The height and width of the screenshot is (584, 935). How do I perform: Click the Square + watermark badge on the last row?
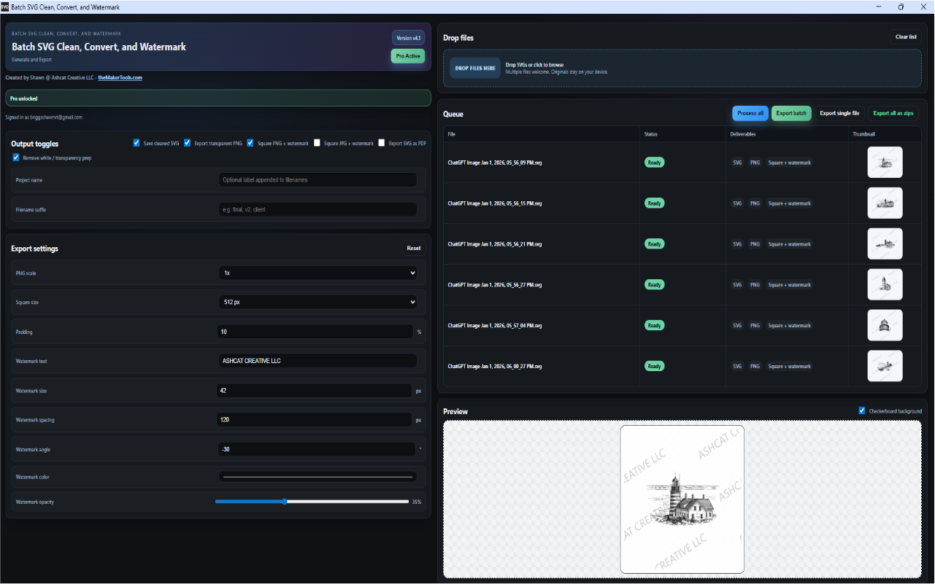coord(789,366)
